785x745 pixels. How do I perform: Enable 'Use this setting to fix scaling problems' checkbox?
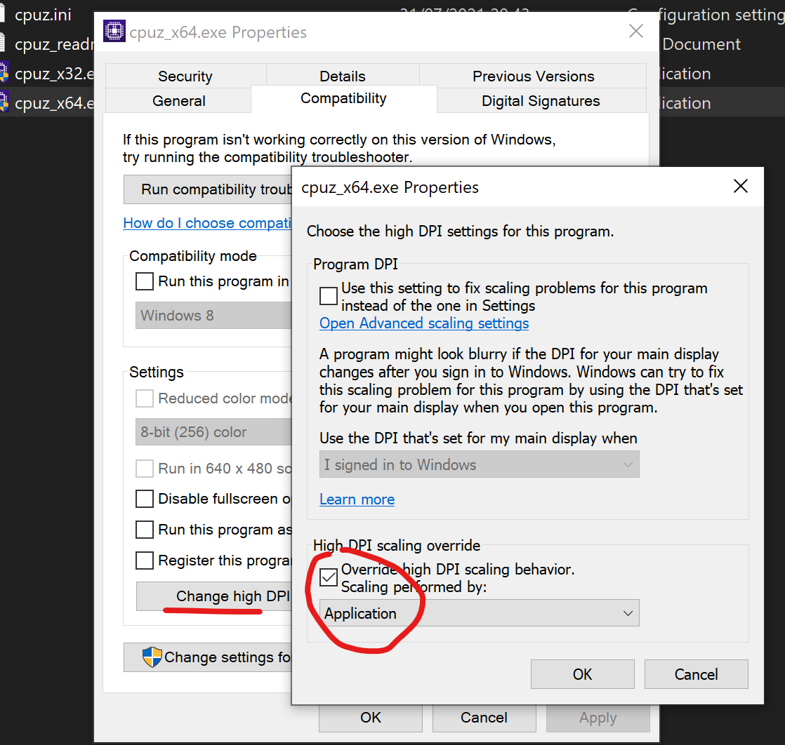pyautogui.click(x=329, y=296)
